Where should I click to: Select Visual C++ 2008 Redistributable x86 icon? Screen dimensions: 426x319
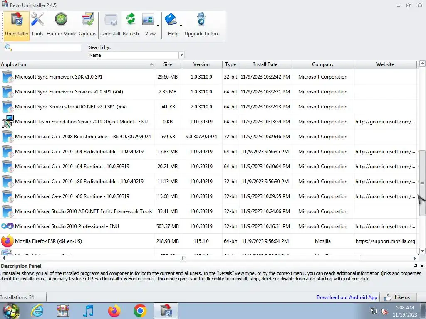point(7,136)
